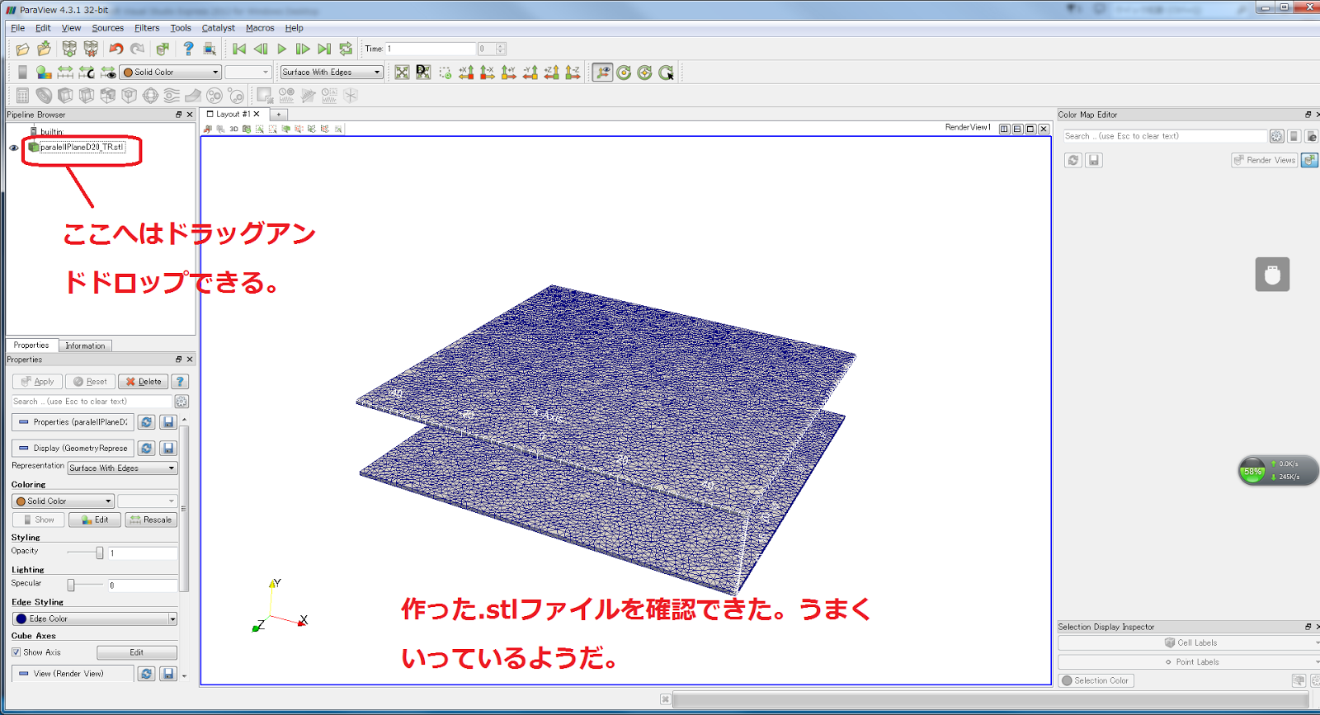
Task: Click the Edit Color Map toolbar icon
Action: click(x=44, y=73)
